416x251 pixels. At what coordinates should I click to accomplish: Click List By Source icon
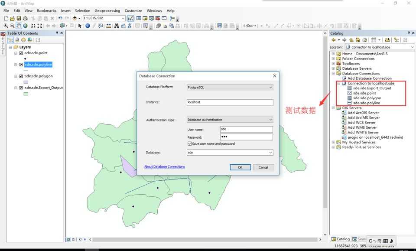coord(17,40)
